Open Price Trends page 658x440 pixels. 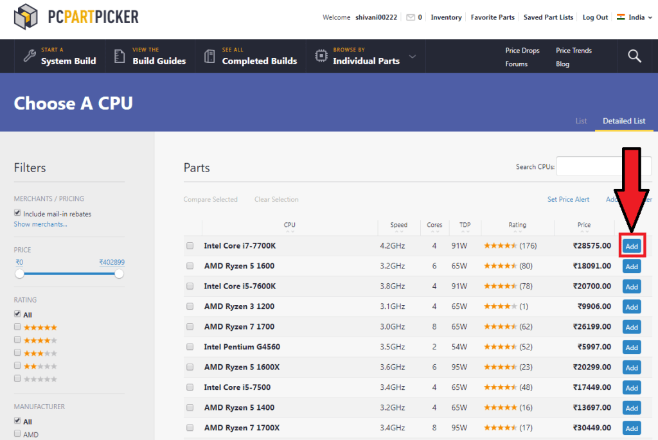coord(574,50)
